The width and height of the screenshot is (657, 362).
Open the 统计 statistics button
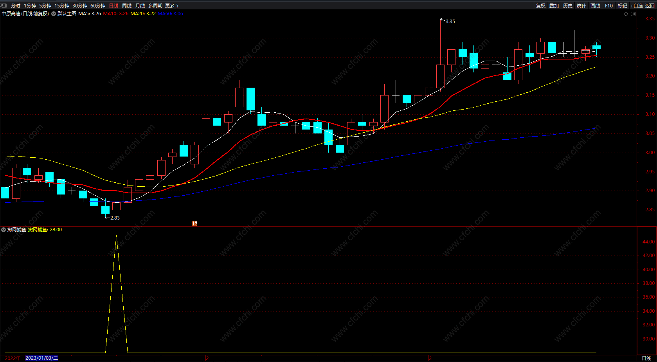[x=581, y=6]
